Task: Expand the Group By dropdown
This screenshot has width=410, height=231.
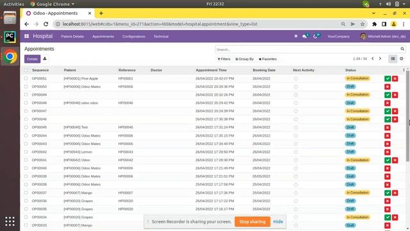Action: (245, 59)
